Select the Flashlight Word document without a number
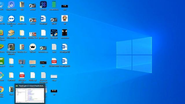Screen dimensions: 185x104 click(x=43, y=18)
